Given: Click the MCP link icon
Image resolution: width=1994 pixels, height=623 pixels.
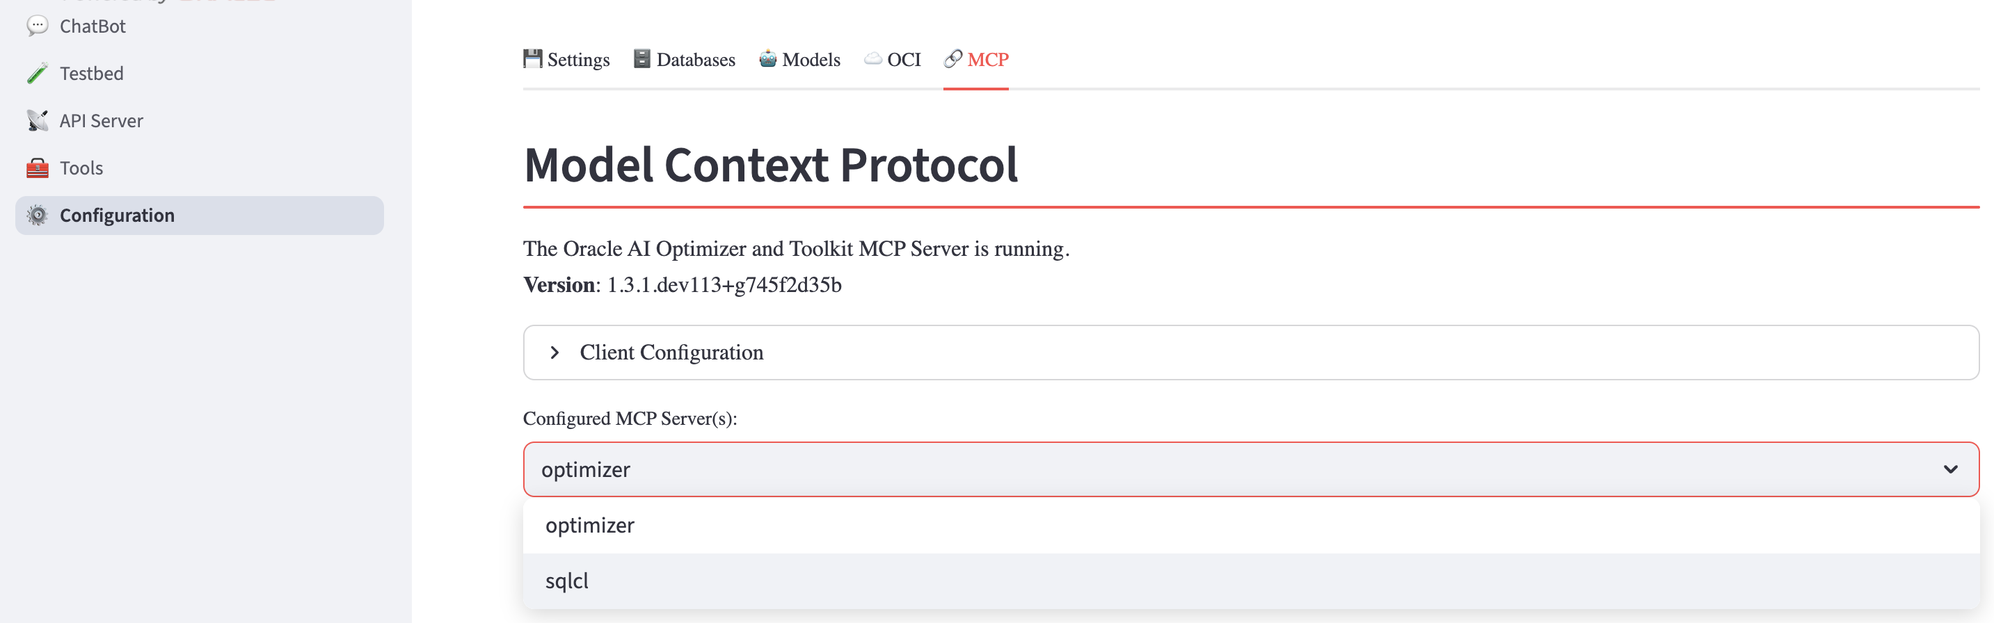Looking at the screenshot, I should [x=953, y=58].
